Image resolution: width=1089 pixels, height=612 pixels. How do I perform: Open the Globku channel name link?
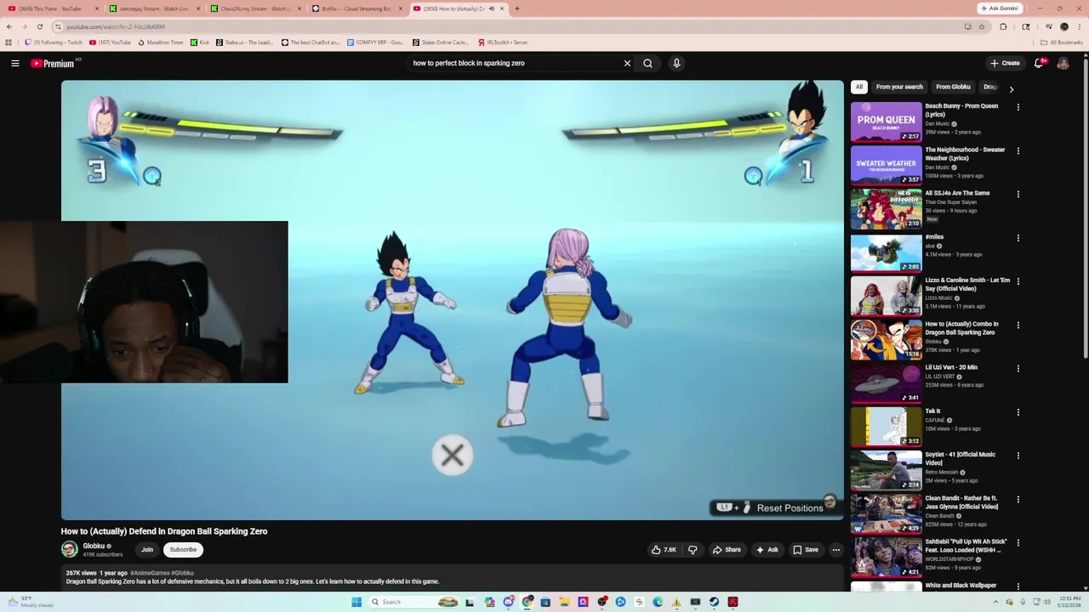pos(94,546)
